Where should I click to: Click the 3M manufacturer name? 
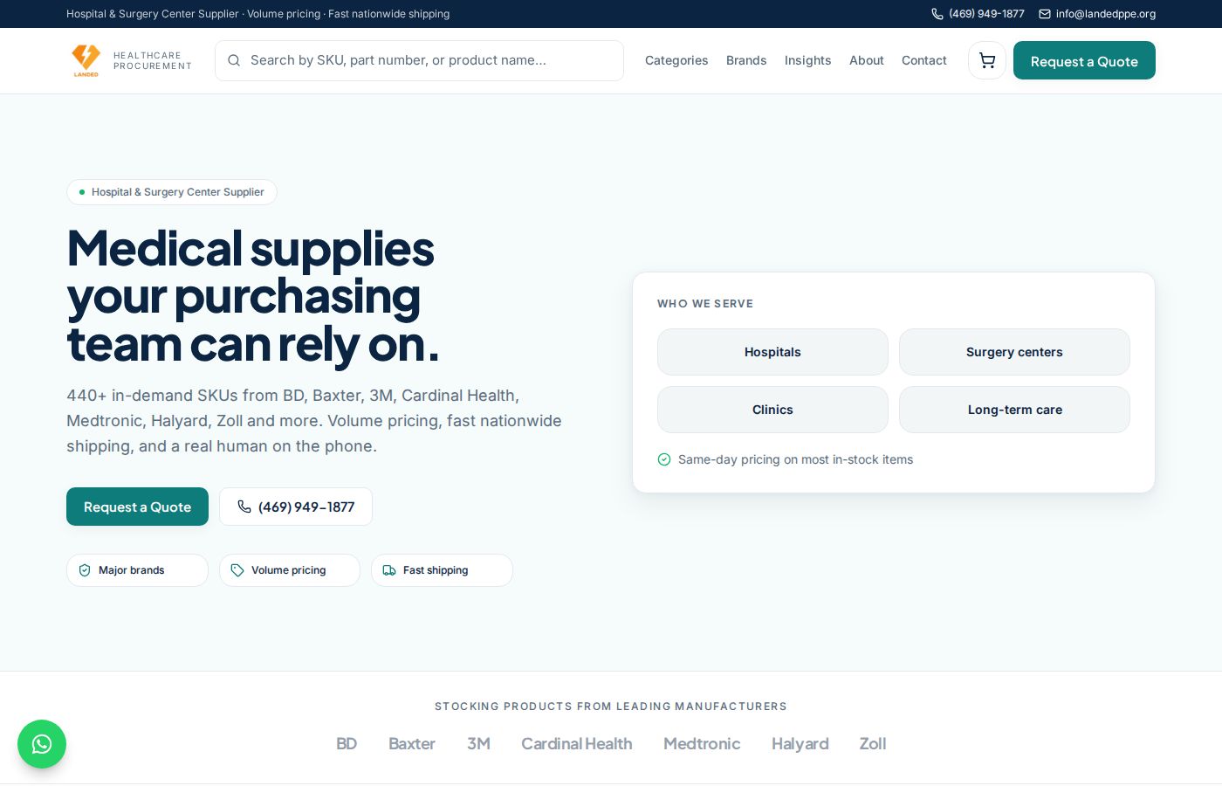(478, 744)
